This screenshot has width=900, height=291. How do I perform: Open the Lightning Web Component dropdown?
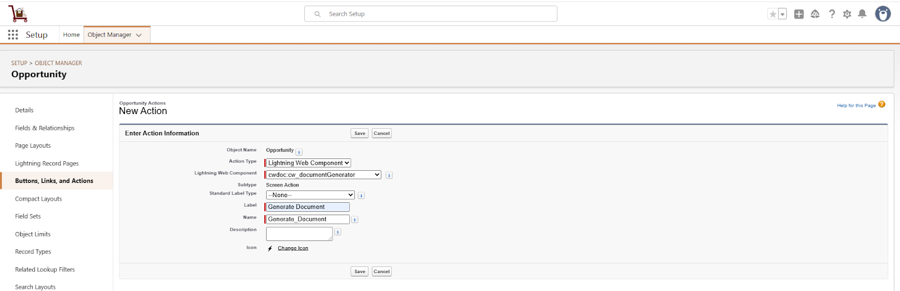pyautogui.click(x=323, y=175)
